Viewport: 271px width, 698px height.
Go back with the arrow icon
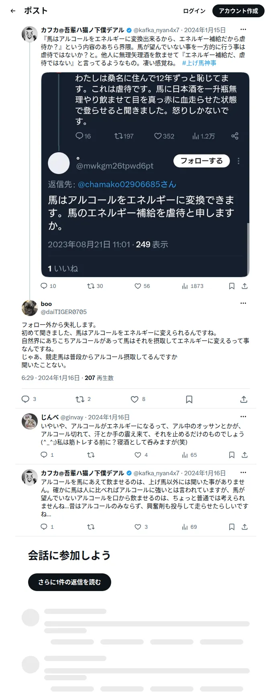tap(13, 11)
